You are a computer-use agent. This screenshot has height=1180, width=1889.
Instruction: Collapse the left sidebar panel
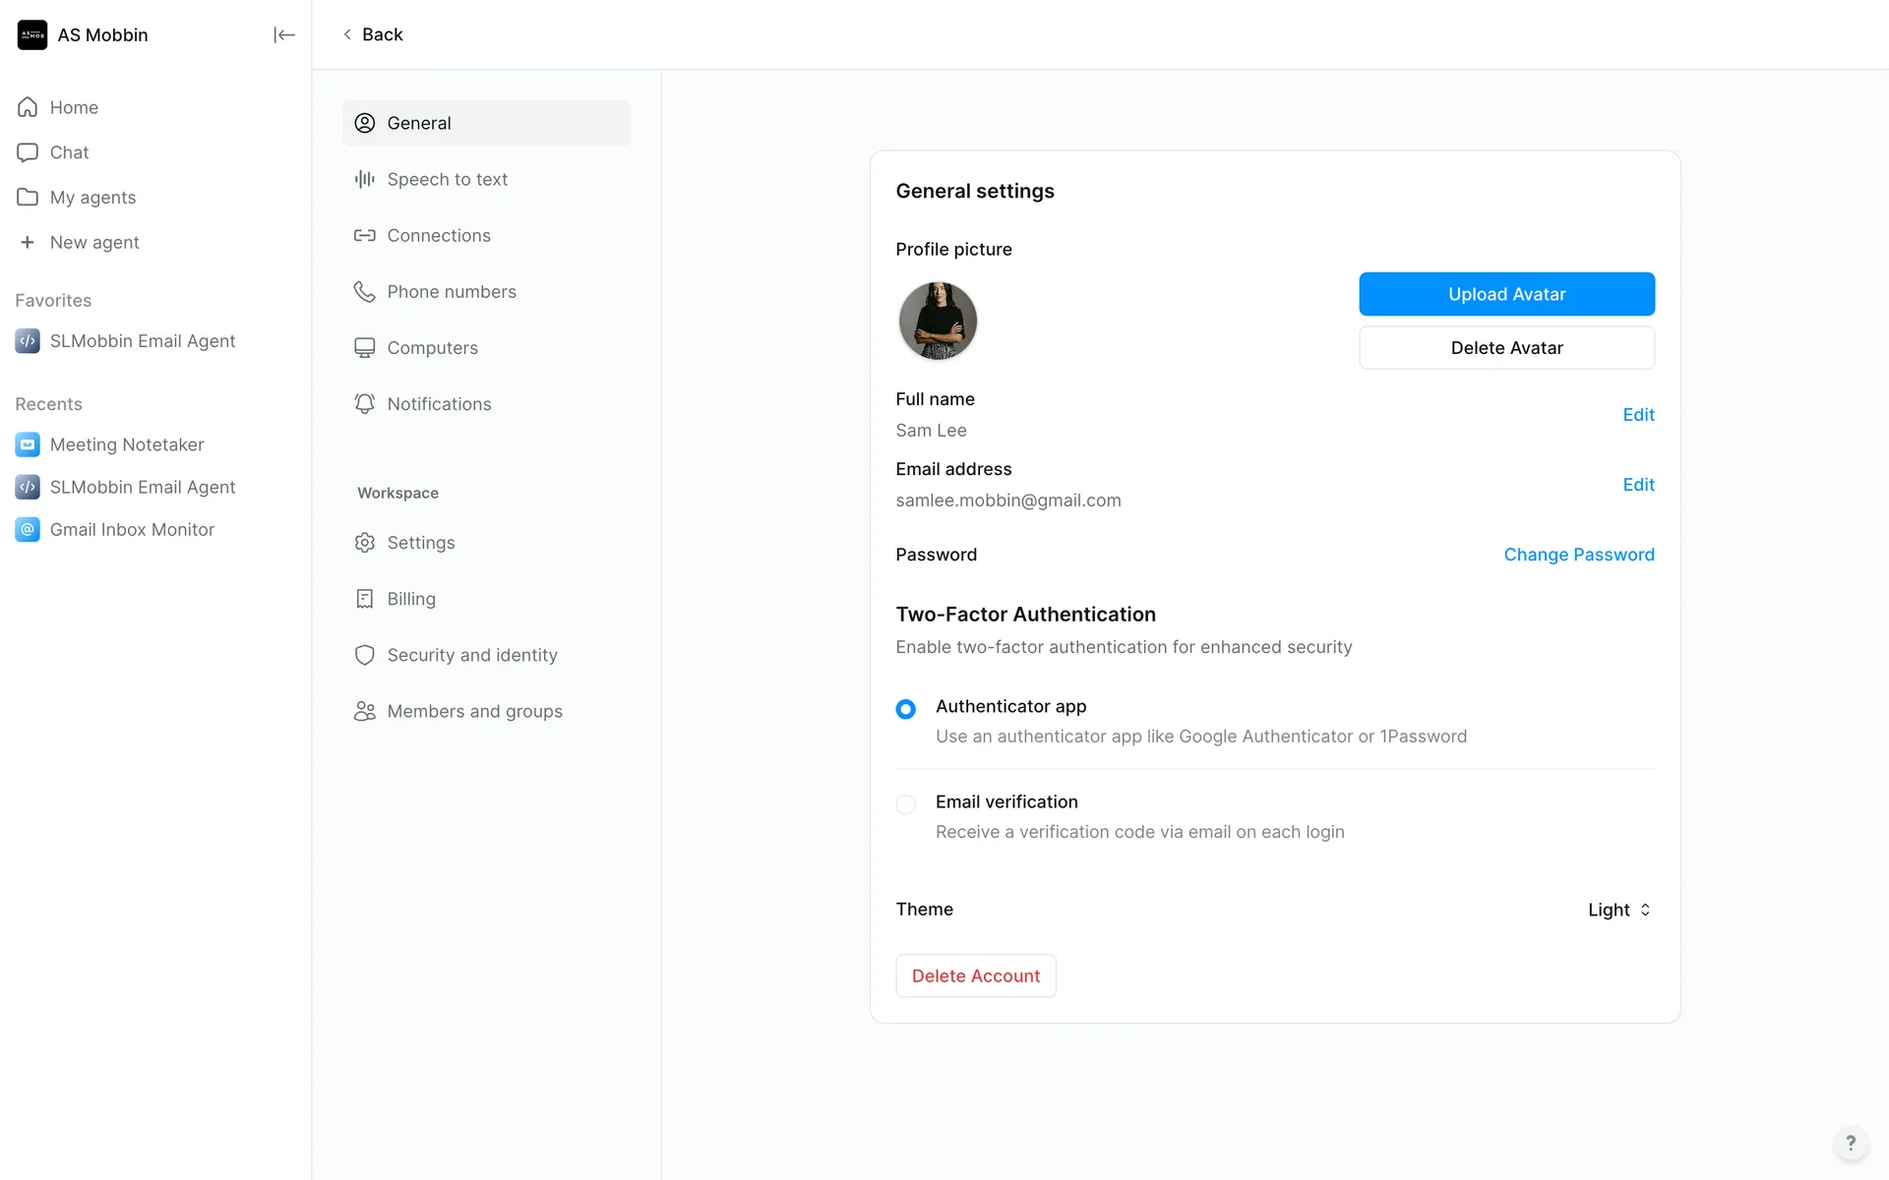tap(283, 35)
